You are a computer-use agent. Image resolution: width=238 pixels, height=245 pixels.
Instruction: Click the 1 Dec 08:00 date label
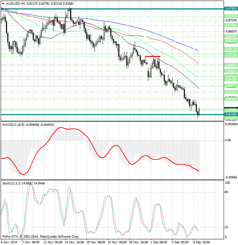point(158,242)
